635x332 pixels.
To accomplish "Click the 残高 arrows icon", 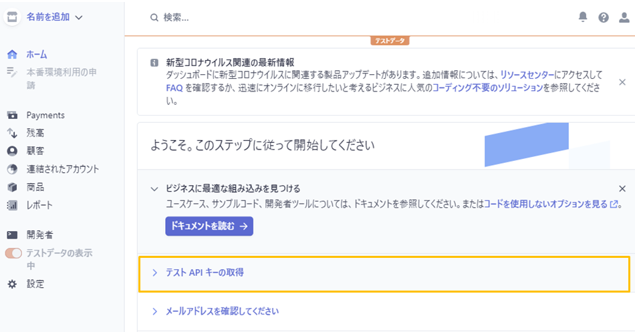I will coord(12,133).
